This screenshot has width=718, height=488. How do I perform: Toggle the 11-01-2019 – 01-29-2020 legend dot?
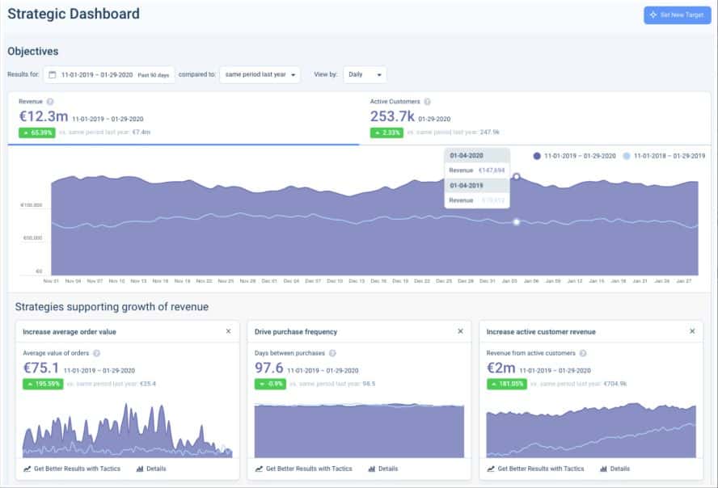coord(537,156)
